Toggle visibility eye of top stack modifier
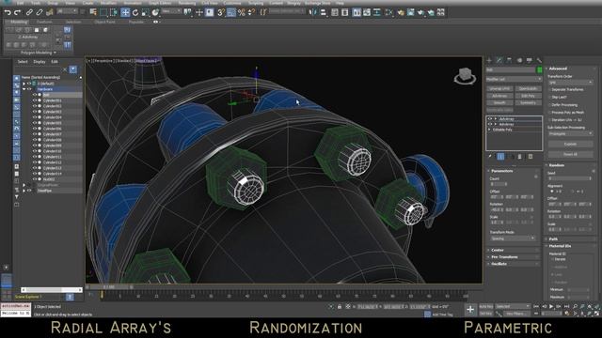The height and width of the screenshot is (338, 602). [489, 119]
